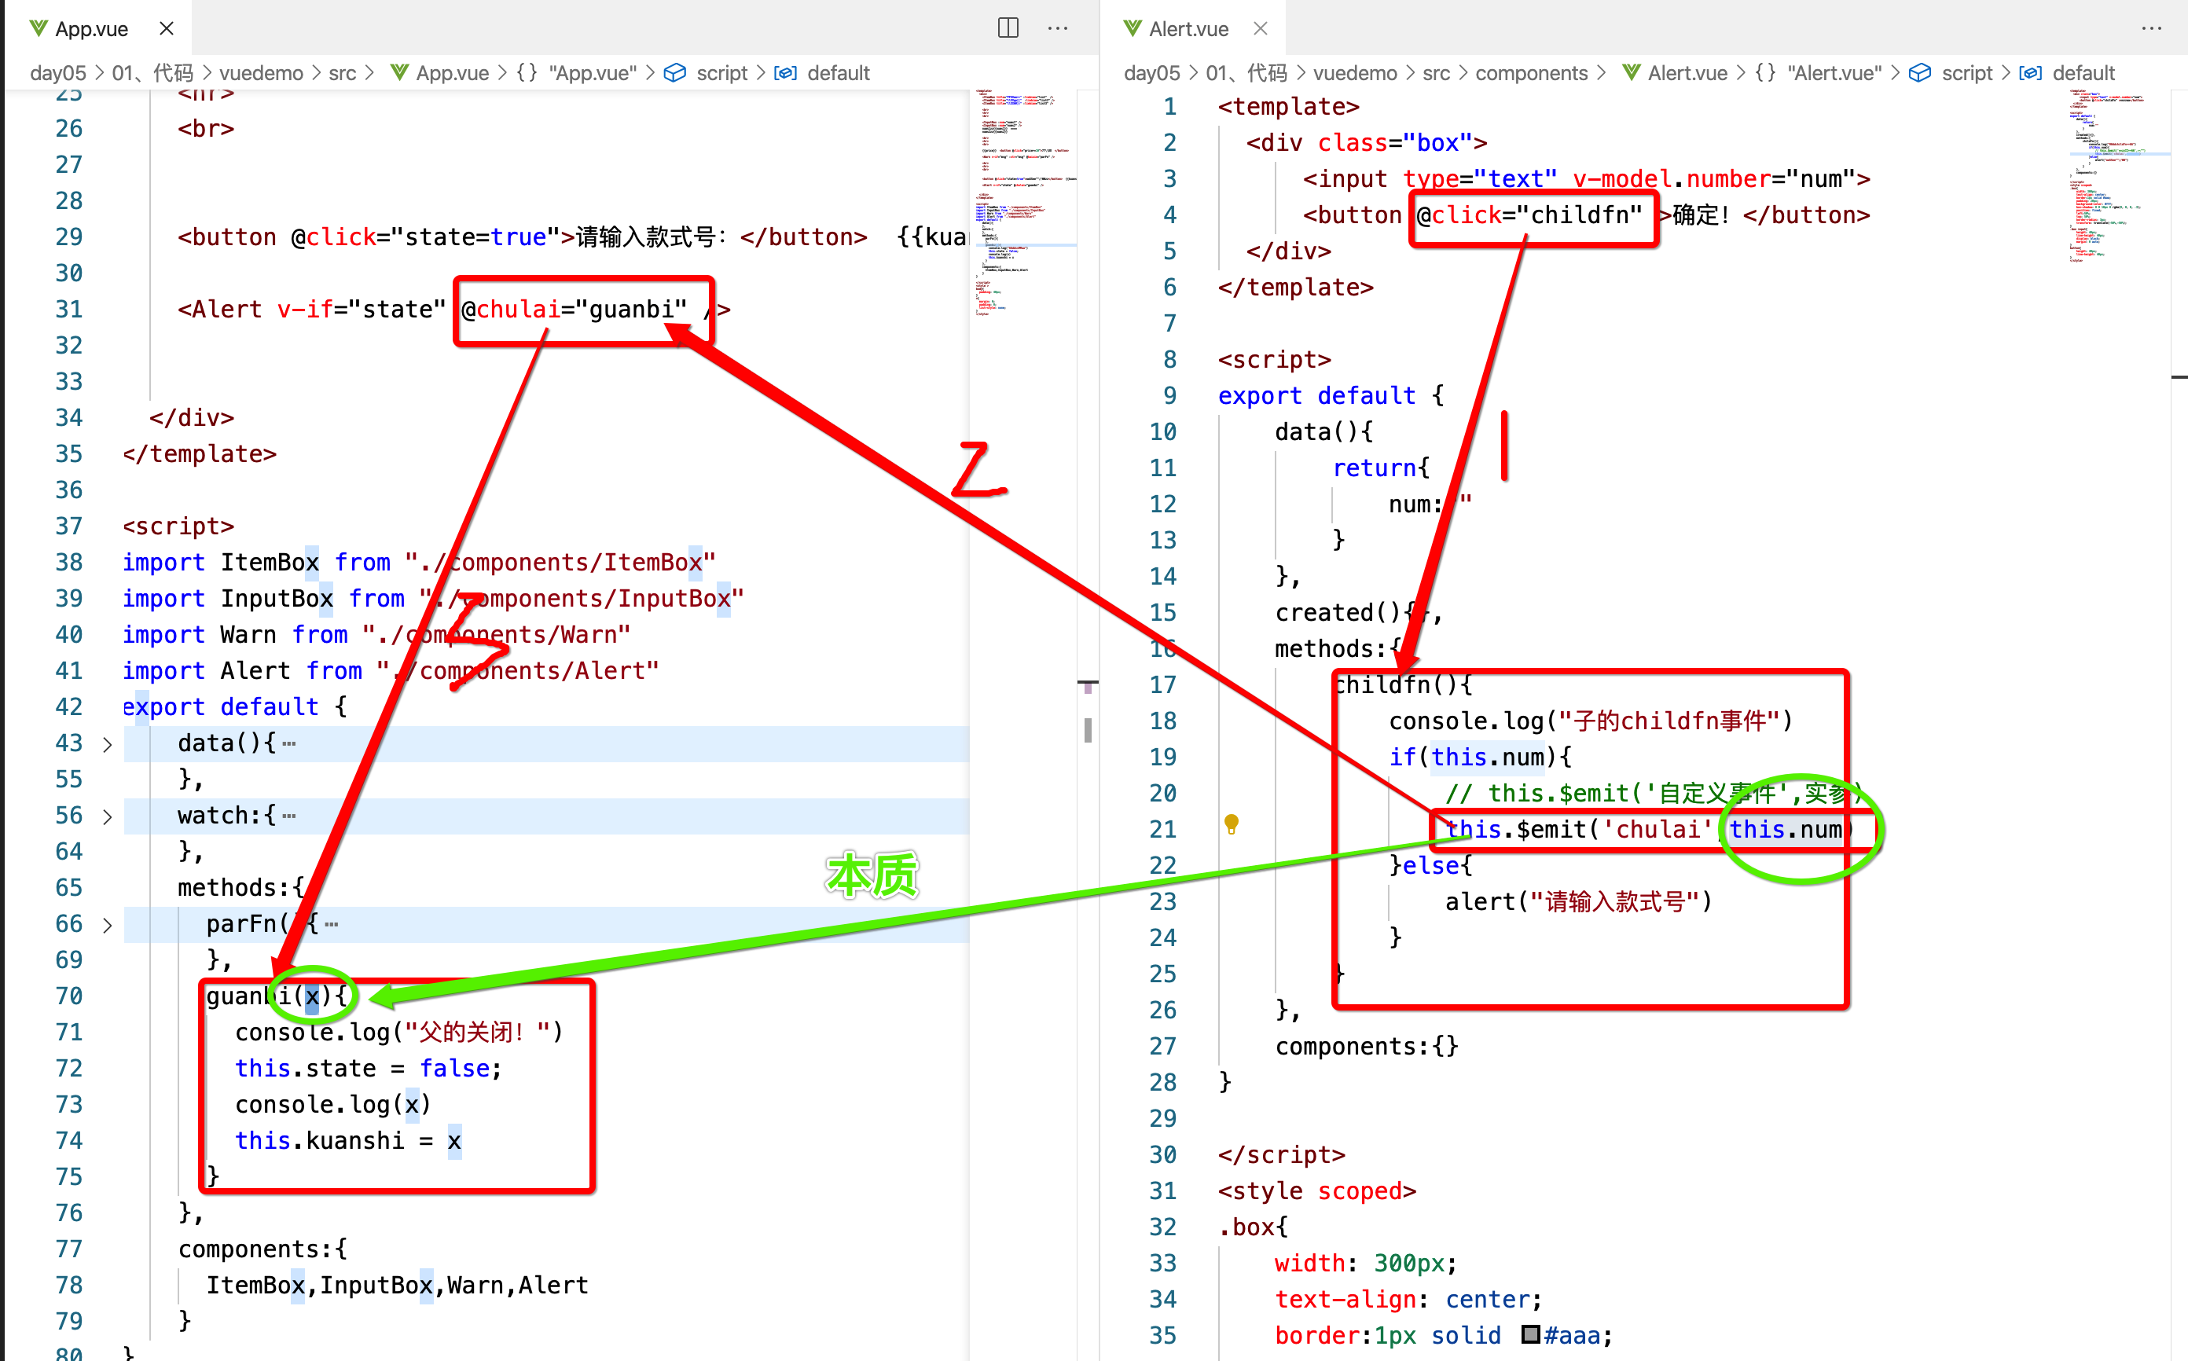Expand folded watch block at line 56
This screenshot has width=2188, height=1361.
tap(107, 816)
